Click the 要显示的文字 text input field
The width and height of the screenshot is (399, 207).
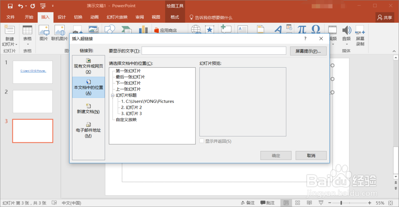(214, 51)
